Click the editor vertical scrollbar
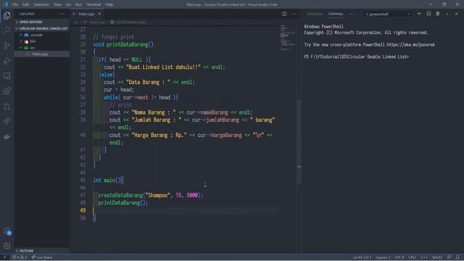Image resolution: width=464 pixels, height=261 pixels. tap(299, 142)
